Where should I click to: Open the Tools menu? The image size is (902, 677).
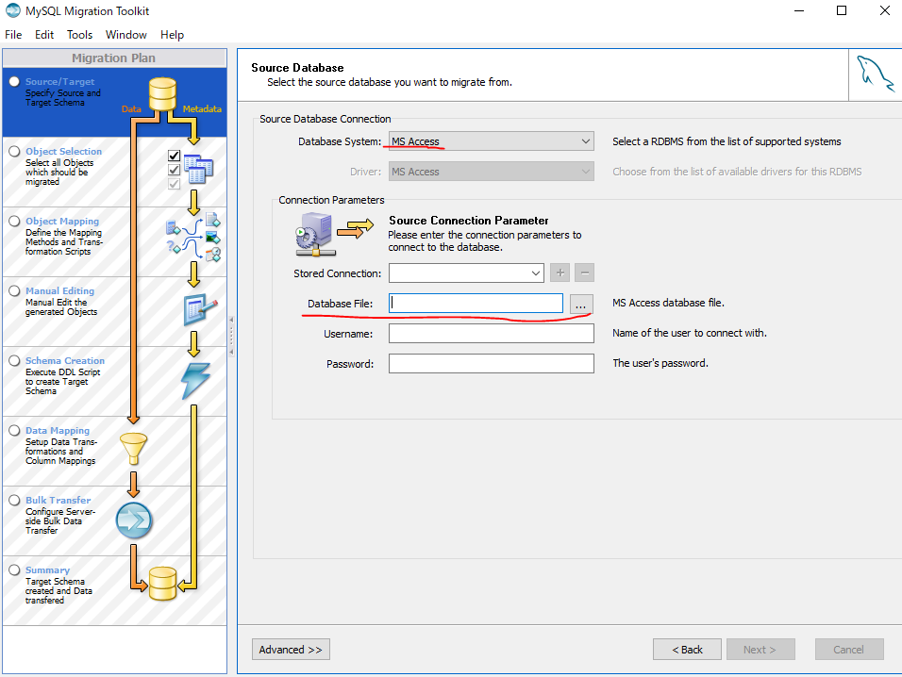point(79,35)
